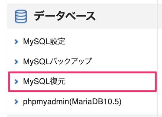Click the word MySQL in MySQL設定
Viewport: 162px width, 117px height.
37,42
